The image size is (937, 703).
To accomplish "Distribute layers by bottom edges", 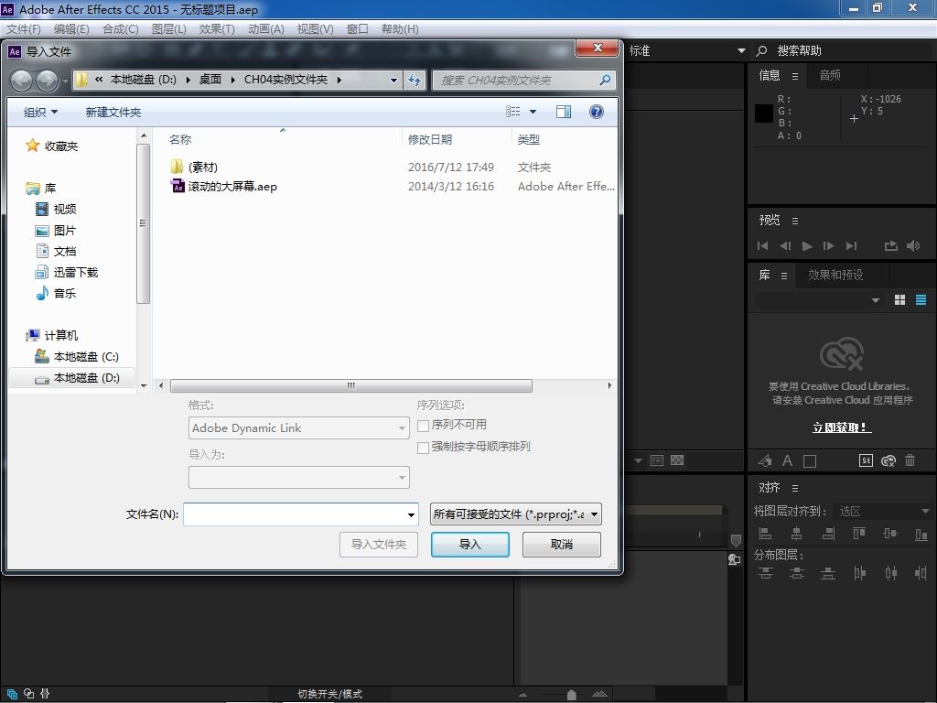I will [x=828, y=573].
